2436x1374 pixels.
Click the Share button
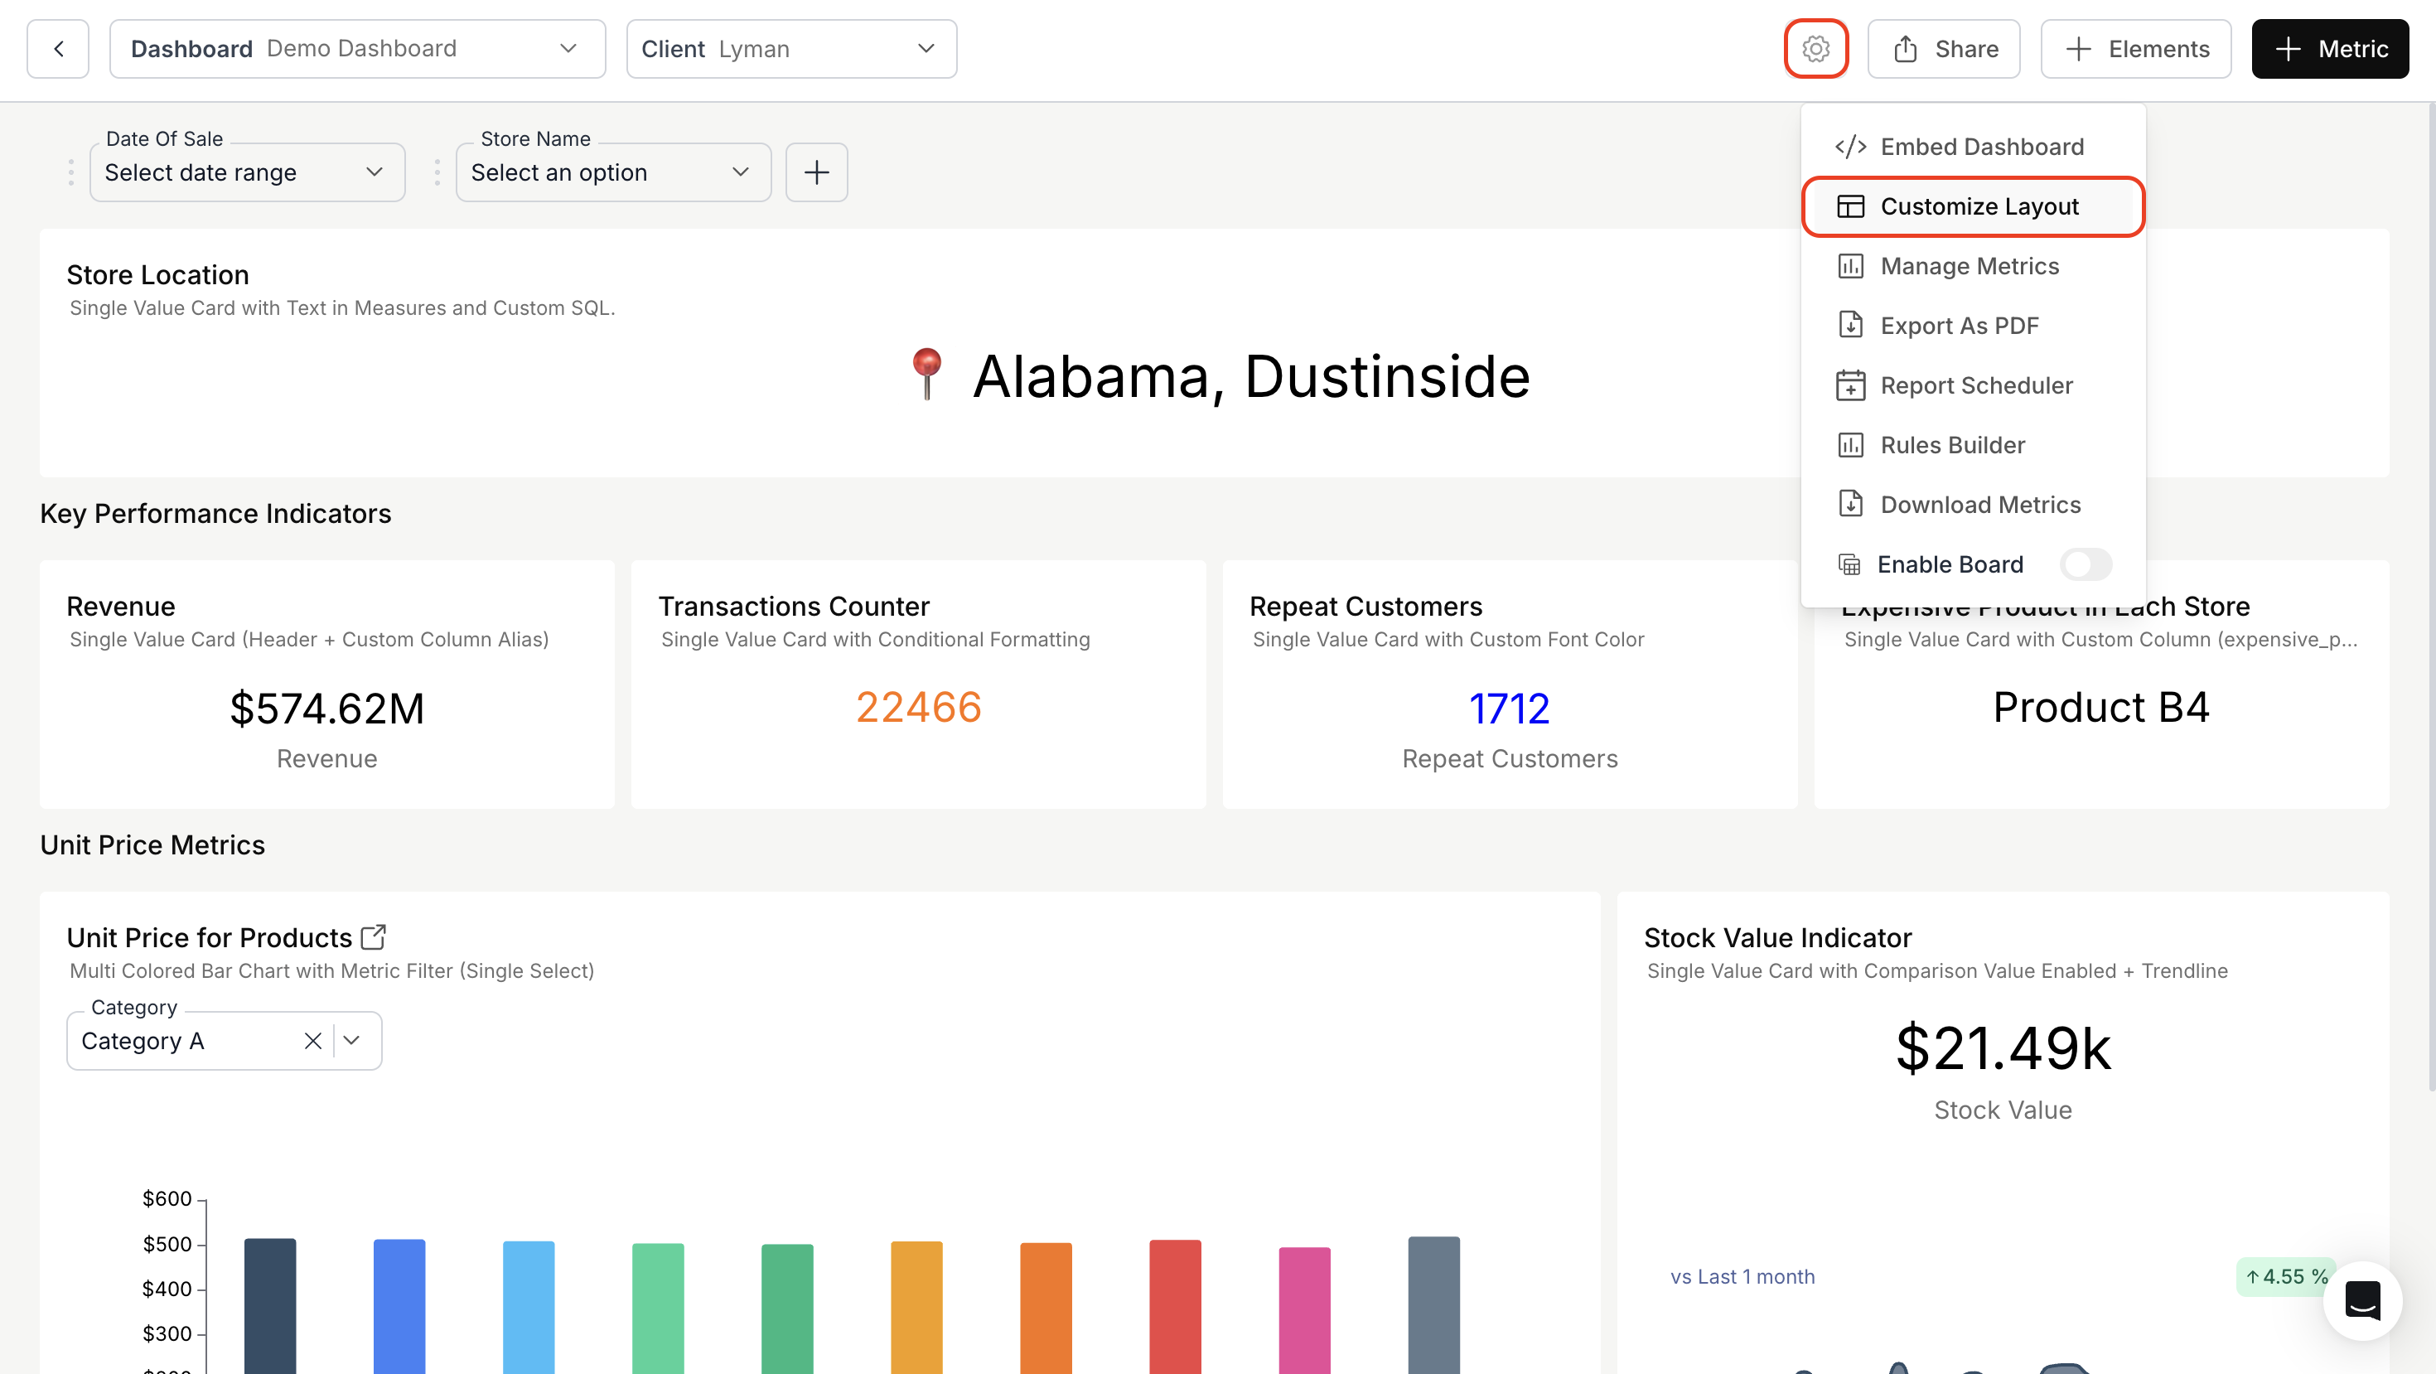[x=1943, y=48]
